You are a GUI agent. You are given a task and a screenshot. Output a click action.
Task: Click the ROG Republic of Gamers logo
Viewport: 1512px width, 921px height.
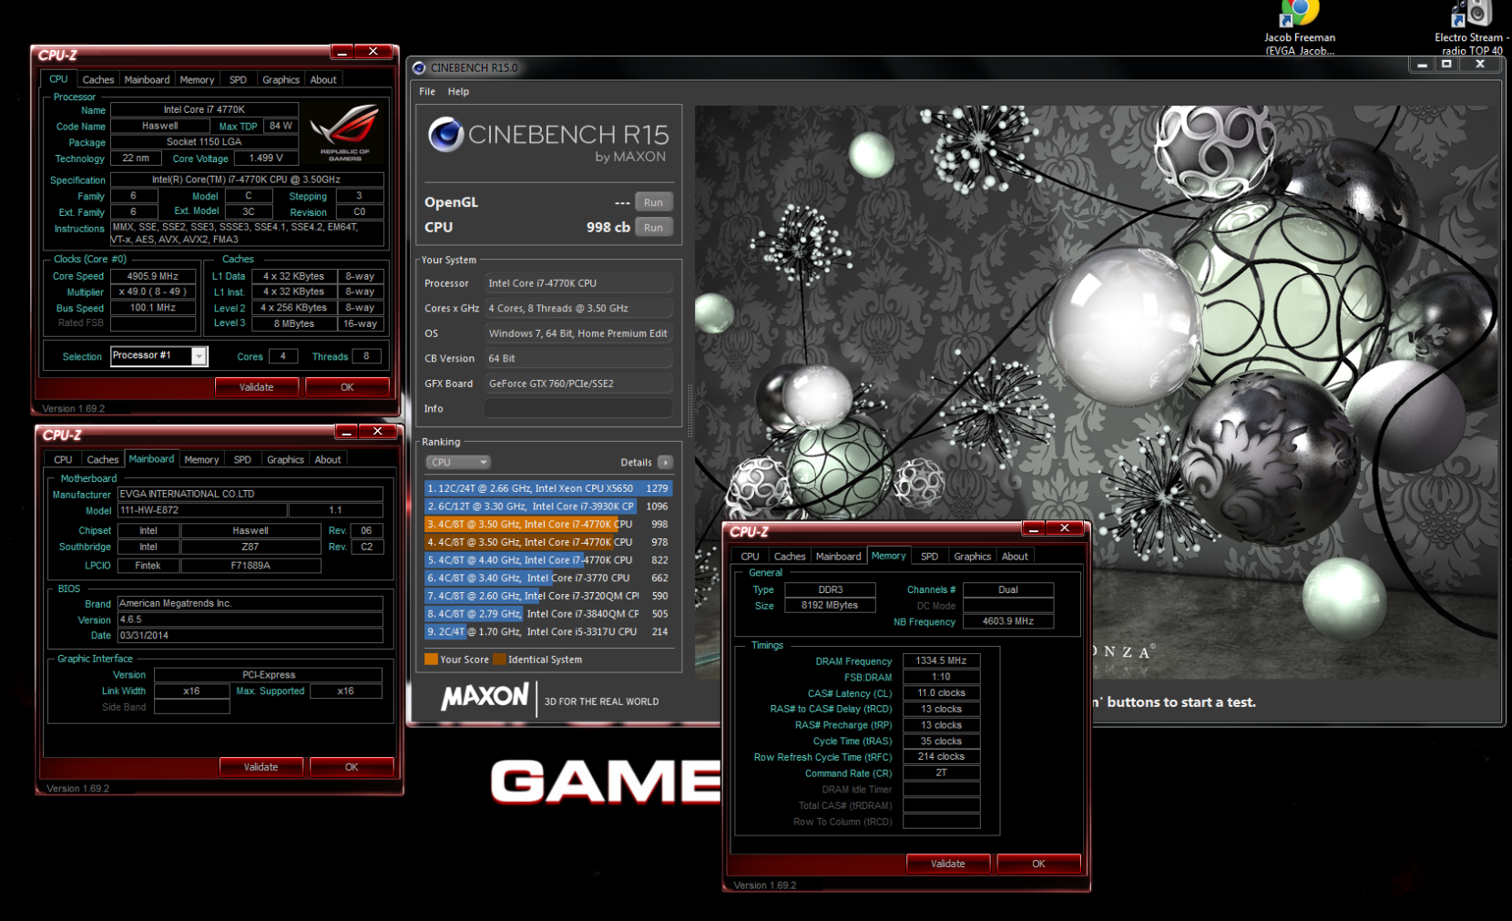(345, 133)
